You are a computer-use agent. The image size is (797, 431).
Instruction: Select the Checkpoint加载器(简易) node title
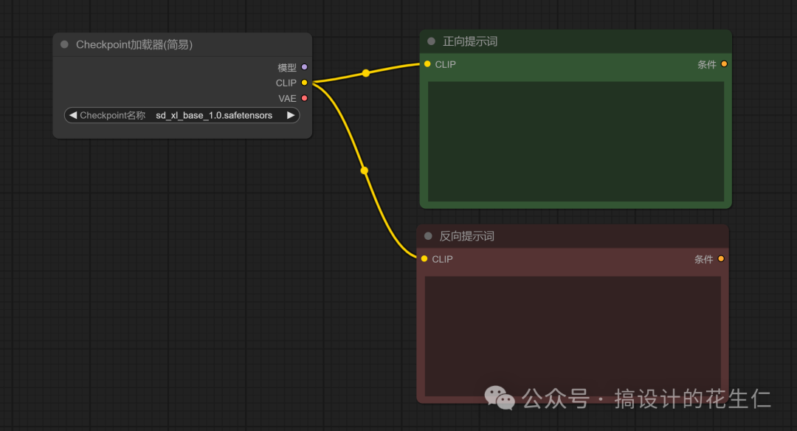(x=134, y=45)
